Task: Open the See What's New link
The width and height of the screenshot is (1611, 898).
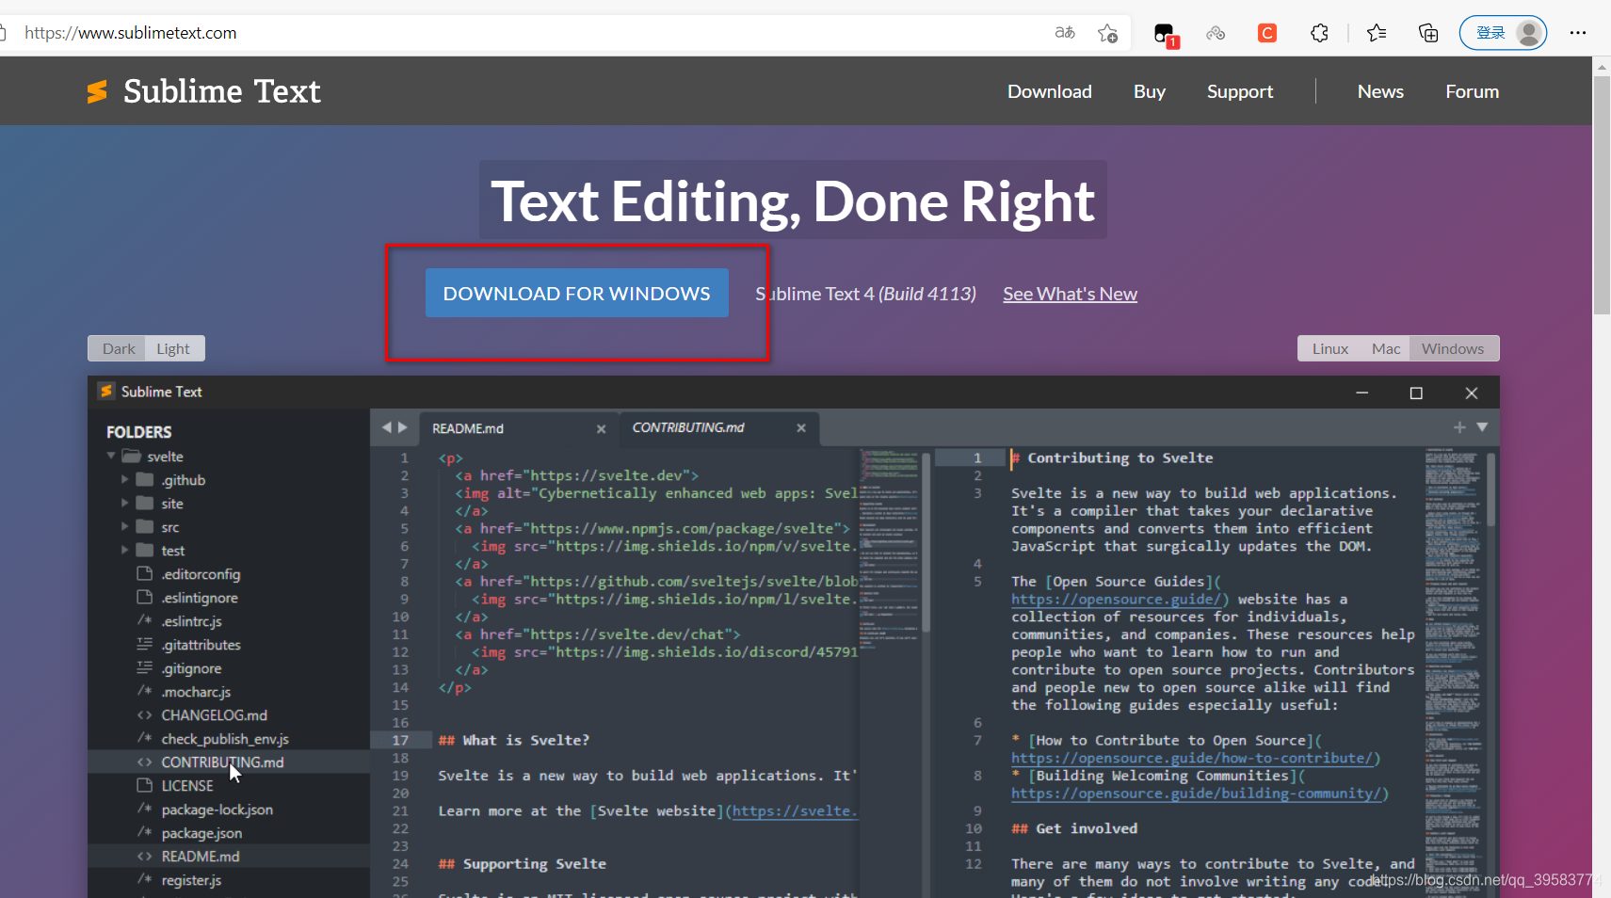Action: click(x=1070, y=294)
